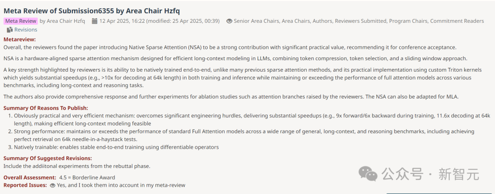The image size is (495, 194).
Task: Click the eye icon beside Reported Issues
Action: [x=52, y=185]
